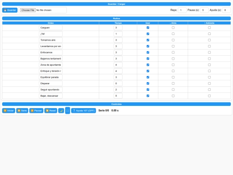The image size is (233, 175).
Task: Click the Orden column header
Action: pos(50,23)
